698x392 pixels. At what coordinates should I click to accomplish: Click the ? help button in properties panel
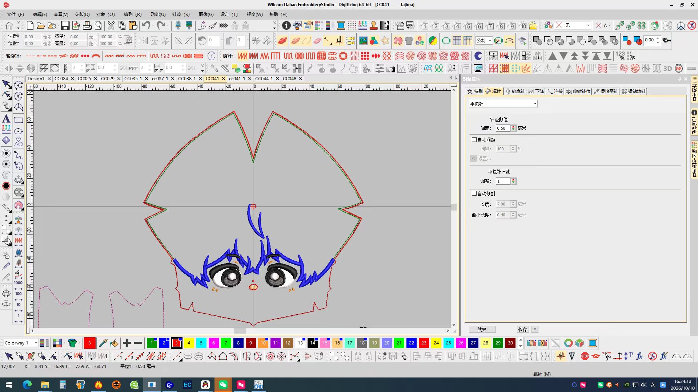pos(535,330)
